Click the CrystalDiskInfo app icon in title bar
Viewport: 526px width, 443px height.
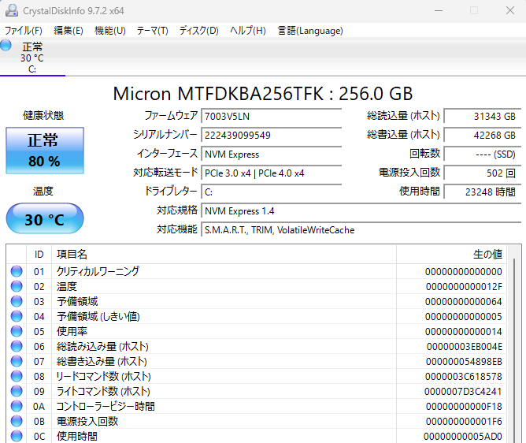click(10, 10)
